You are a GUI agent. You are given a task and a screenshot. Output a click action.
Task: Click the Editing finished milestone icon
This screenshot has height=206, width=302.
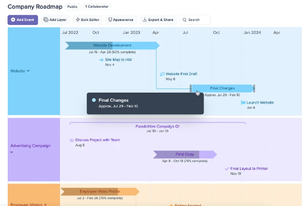(171, 205)
